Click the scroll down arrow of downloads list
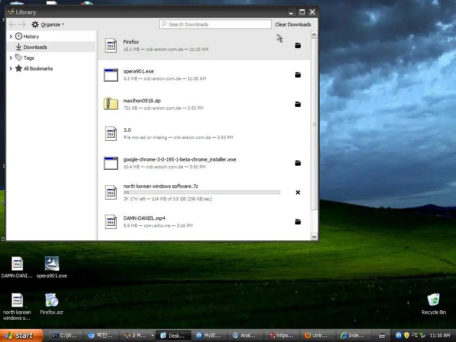Screen dimensions: 456x342 (314, 237)
